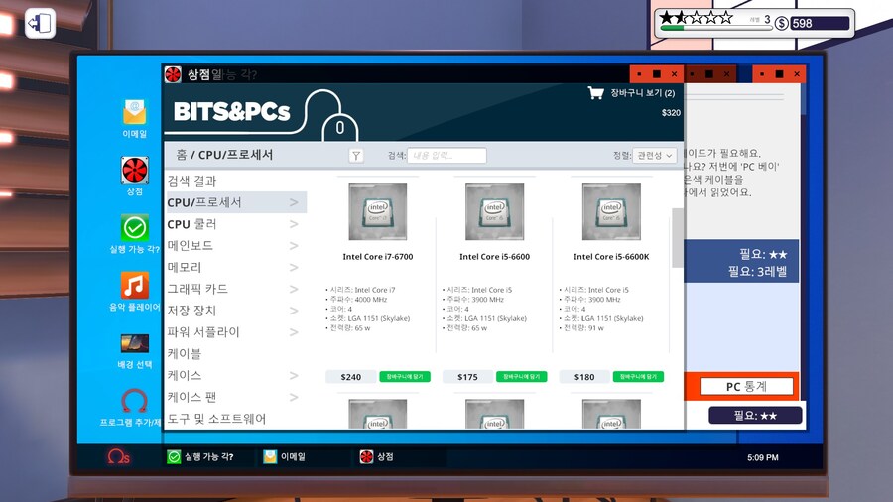Expand the 저장 장치 category arrow

[x=294, y=311]
